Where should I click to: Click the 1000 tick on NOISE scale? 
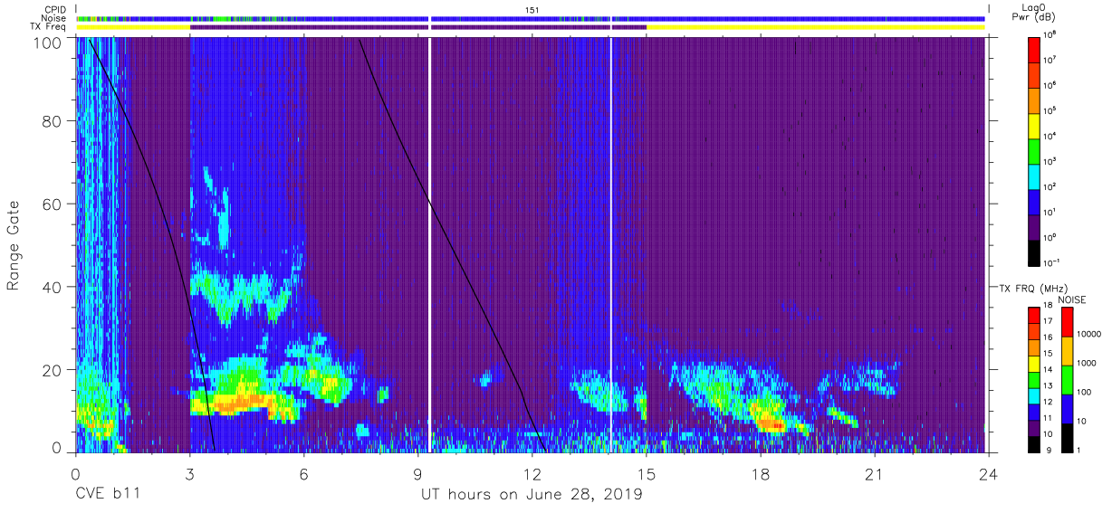pyautogui.click(x=1085, y=362)
